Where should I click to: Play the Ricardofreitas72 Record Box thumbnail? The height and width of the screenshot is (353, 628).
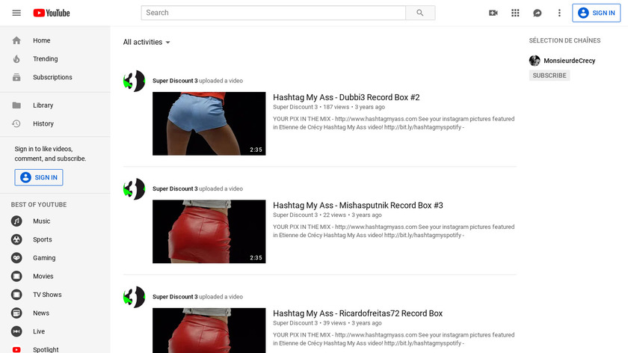[x=209, y=331]
